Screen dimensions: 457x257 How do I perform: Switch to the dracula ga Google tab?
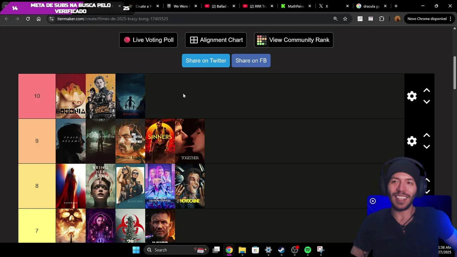click(x=371, y=6)
